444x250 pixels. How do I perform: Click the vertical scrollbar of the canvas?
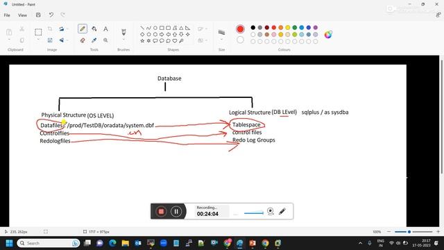click(441, 117)
